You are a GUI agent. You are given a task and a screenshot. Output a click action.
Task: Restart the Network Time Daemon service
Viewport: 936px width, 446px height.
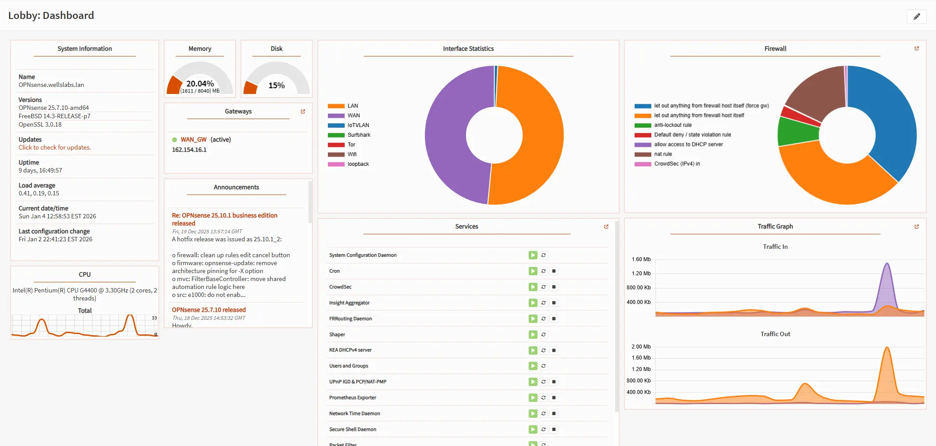[543, 413]
